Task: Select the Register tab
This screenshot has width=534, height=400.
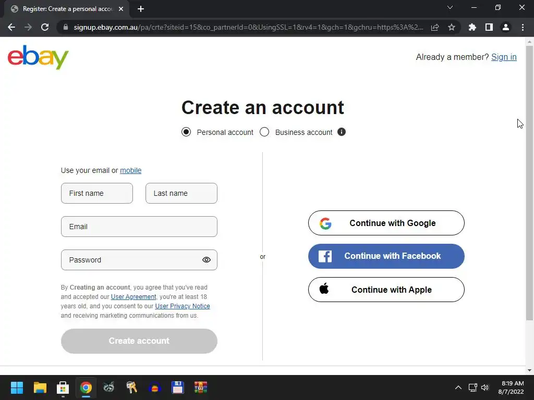Action: 67,9
